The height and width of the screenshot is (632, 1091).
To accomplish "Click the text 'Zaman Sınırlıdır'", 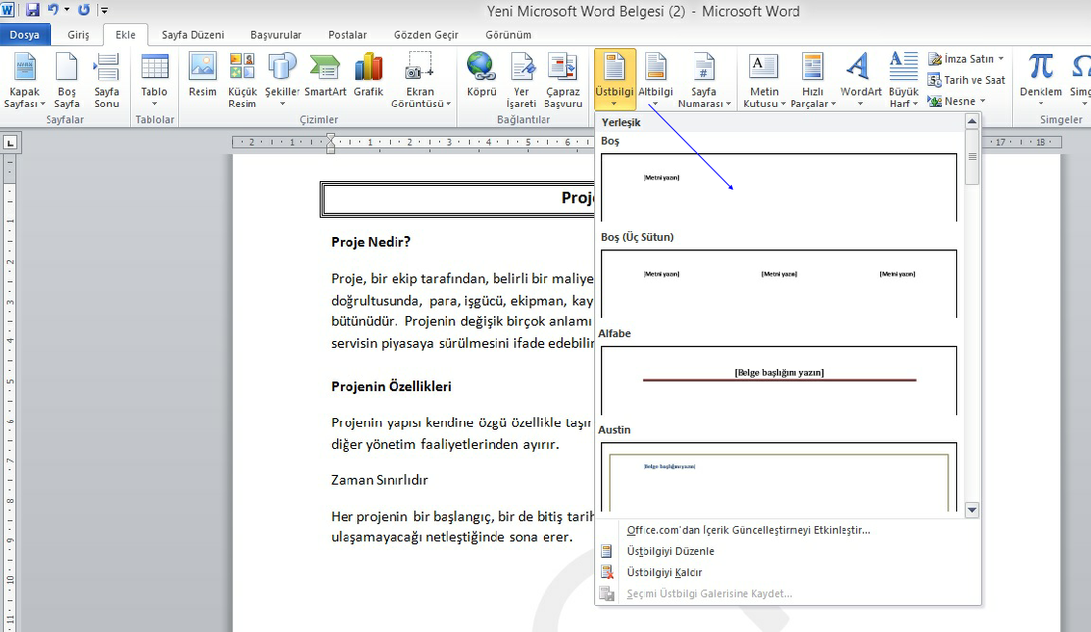I will pos(379,480).
